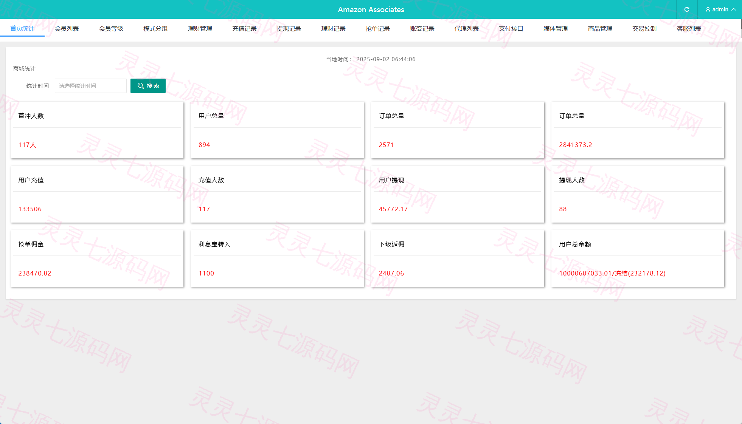The width and height of the screenshot is (742, 424).
Task: Open the 账变记录 tab
Action: 422,28
